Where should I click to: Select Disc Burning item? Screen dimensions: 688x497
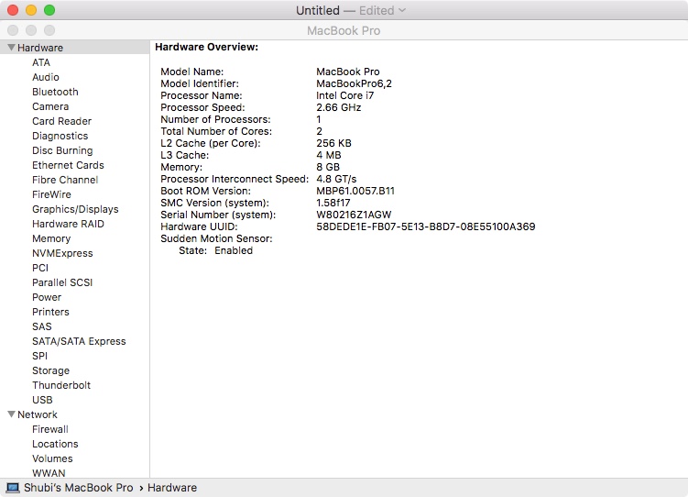click(62, 150)
